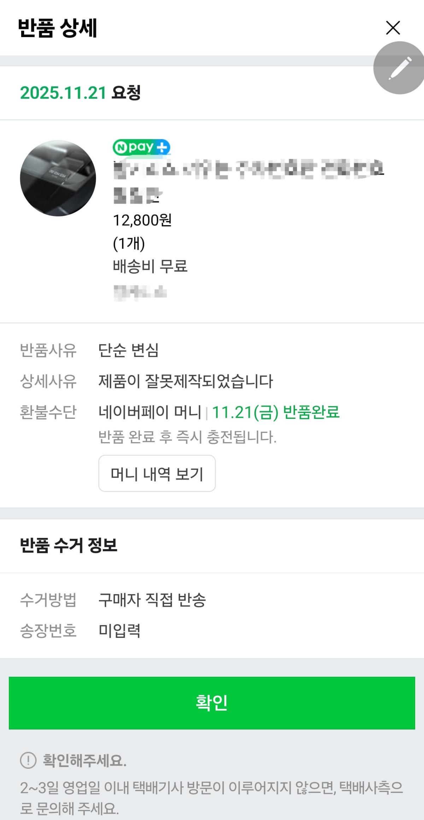Open the blurred product title link
Viewport: 424px width, 820px height.
tap(248, 182)
